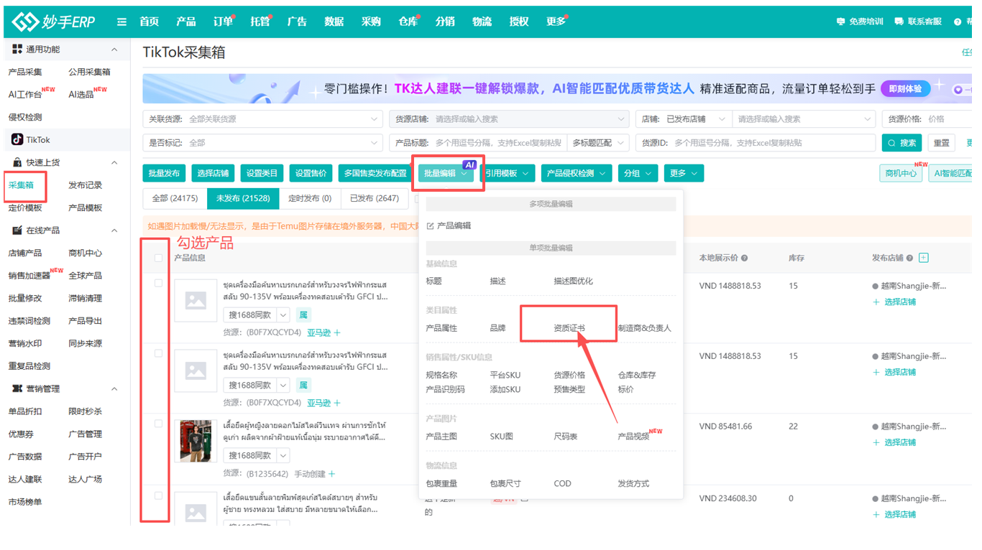
Task: Click the plus icon beside 手动创建
Action: (x=332, y=474)
